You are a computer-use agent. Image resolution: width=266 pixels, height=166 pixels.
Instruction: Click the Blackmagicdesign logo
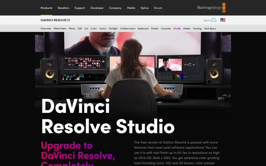211,8
